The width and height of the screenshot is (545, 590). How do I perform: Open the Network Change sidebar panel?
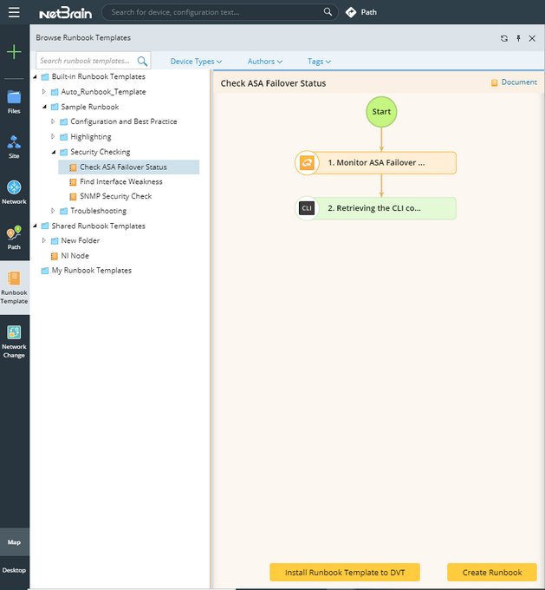point(14,342)
